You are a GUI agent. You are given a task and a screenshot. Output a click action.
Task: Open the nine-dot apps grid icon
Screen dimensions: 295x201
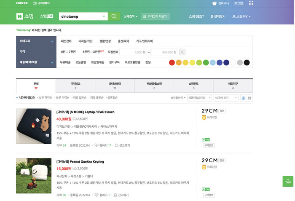coord(251,3)
